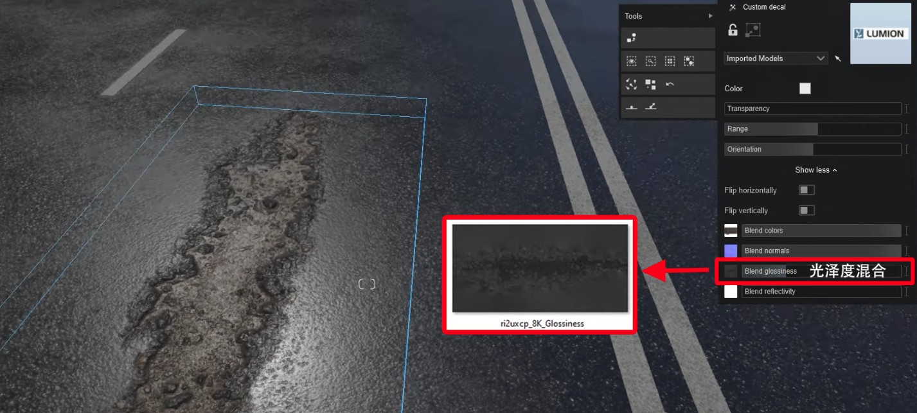917x413 pixels.
Task: Toggle the unlock padlock icon
Action: tap(733, 30)
